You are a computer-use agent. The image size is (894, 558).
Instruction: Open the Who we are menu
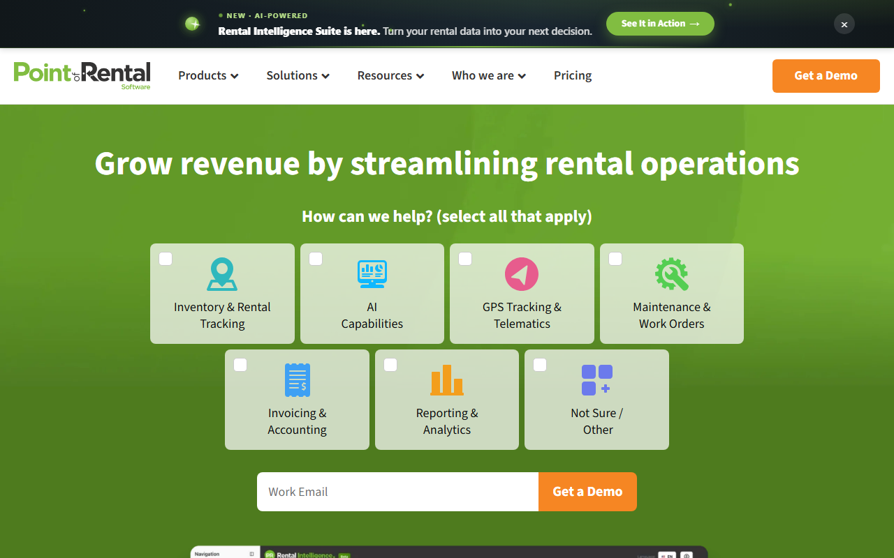[x=489, y=75]
